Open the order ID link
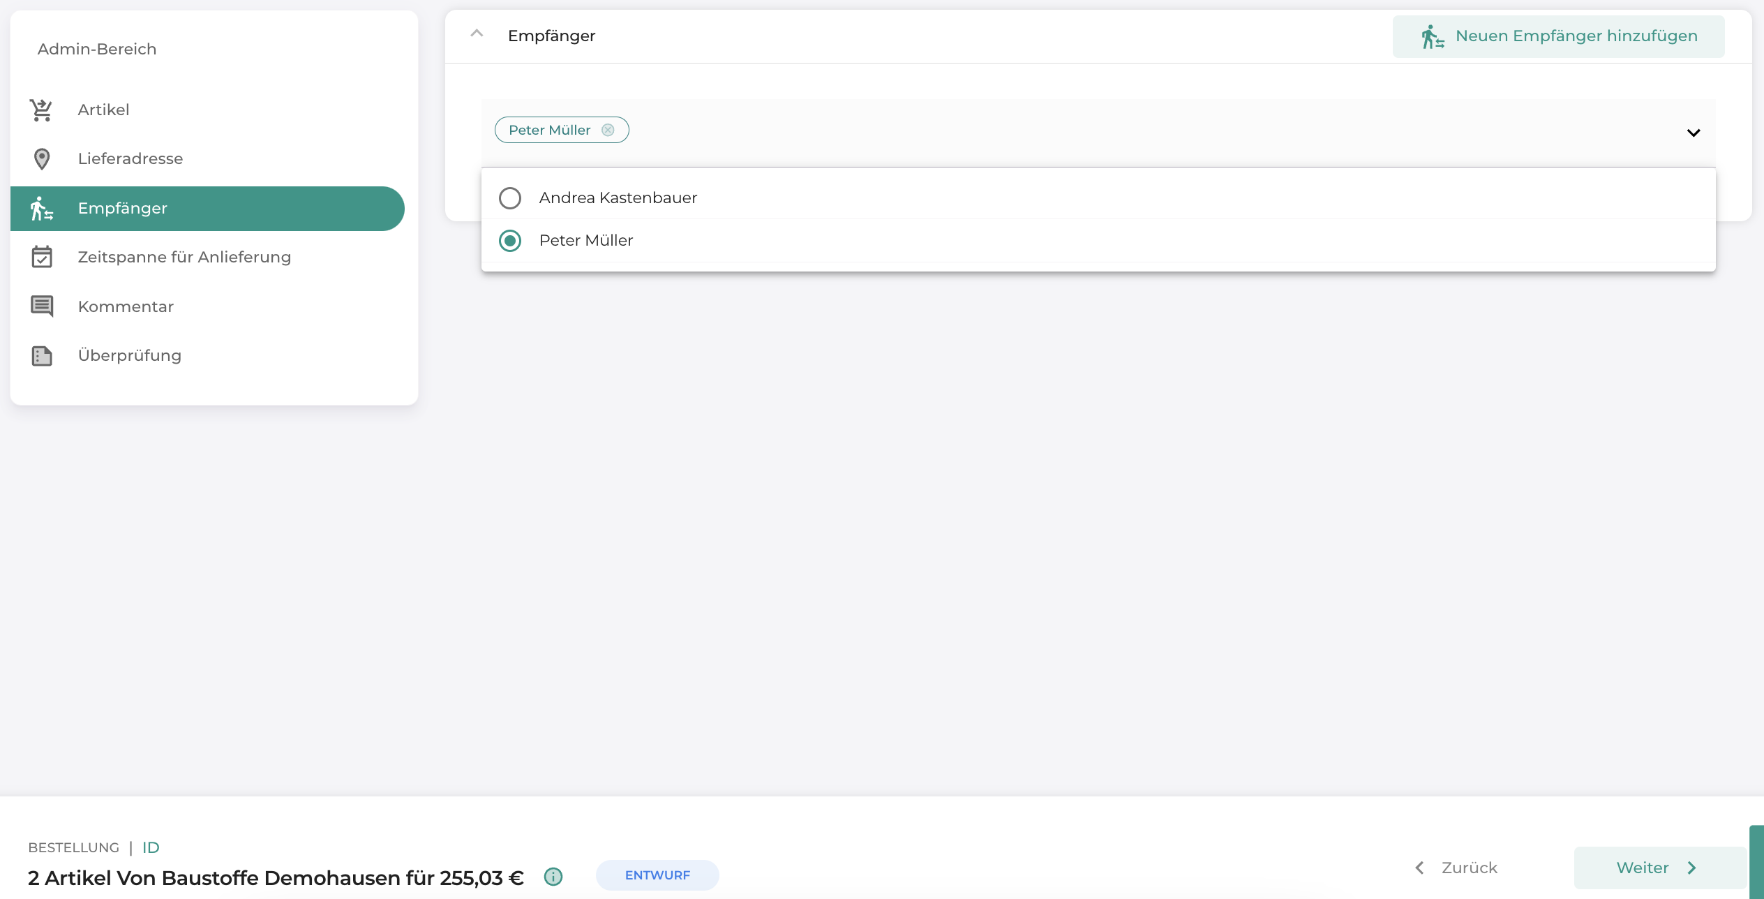Screen dimensions: 1764x899 tap(151, 847)
